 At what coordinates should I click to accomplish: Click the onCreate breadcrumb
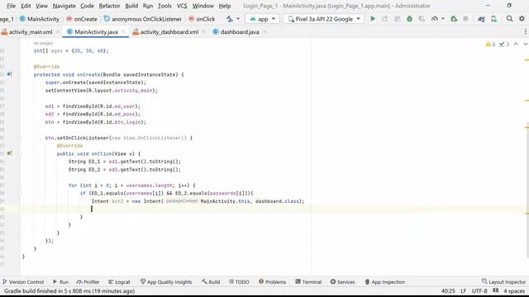(82, 19)
